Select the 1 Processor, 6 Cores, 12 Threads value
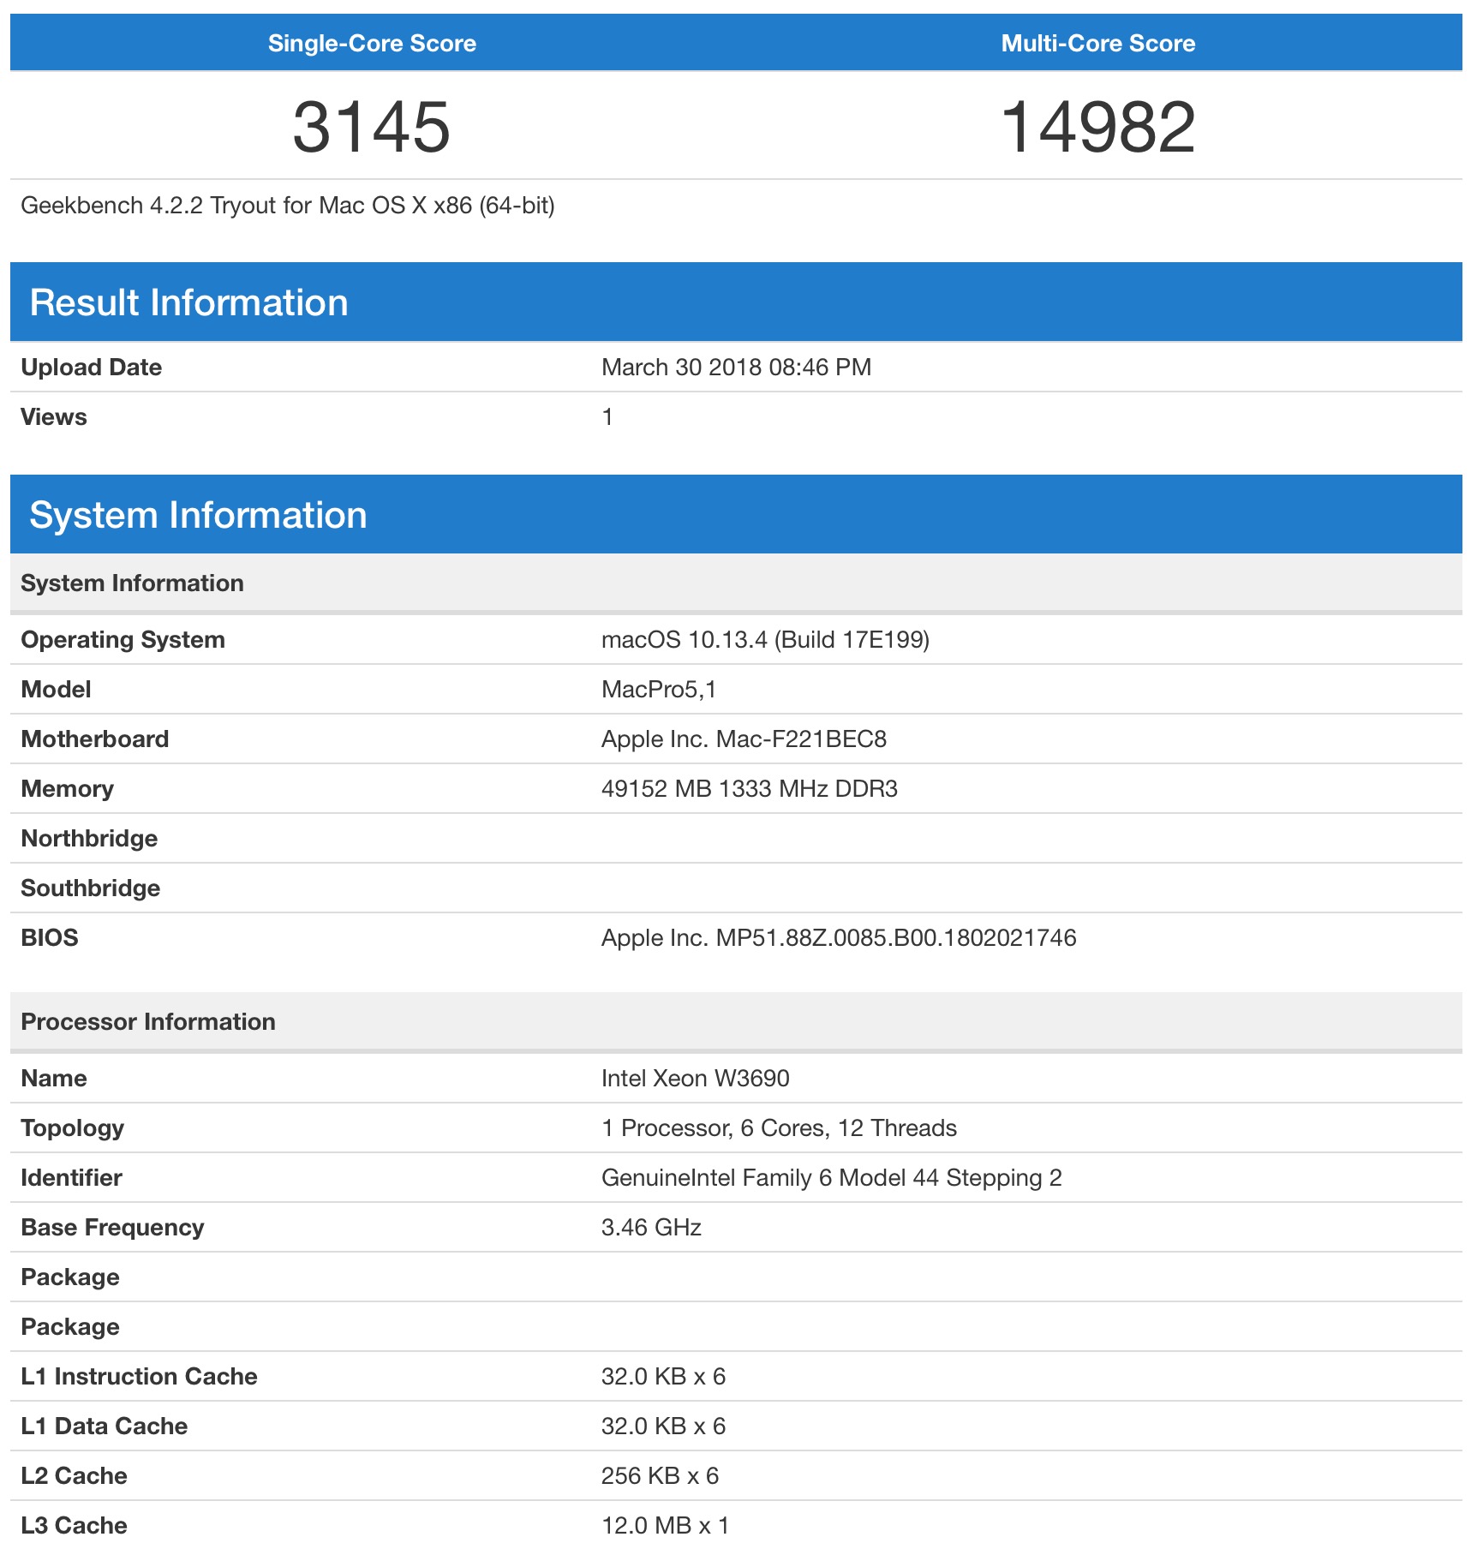 tap(779, 1128)
